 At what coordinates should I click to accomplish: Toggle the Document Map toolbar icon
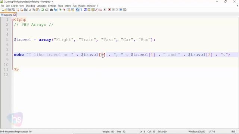pyautogui.click(x=93, y=10)
